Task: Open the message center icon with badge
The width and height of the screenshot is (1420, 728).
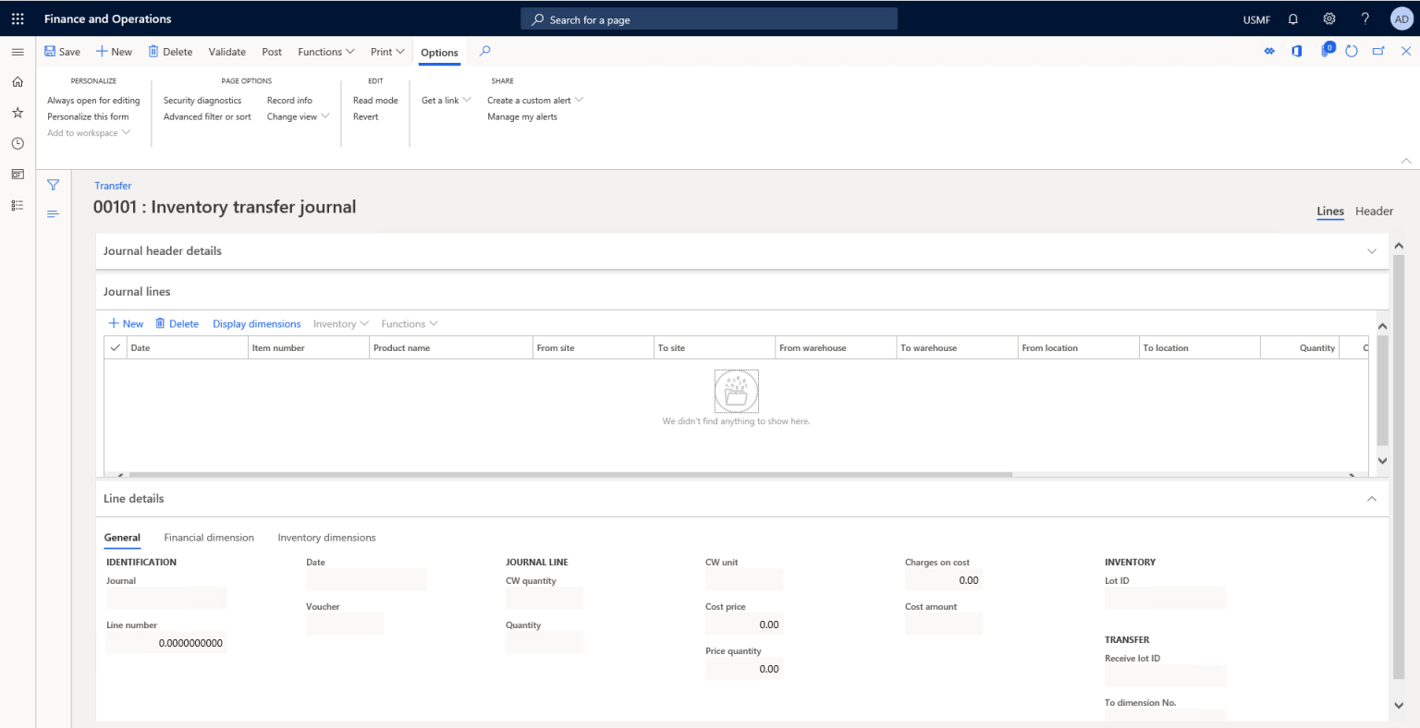Action: (1326, 51)
